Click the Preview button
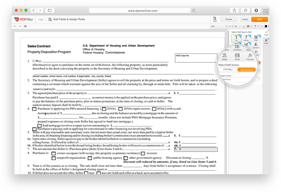 point(229,19)
